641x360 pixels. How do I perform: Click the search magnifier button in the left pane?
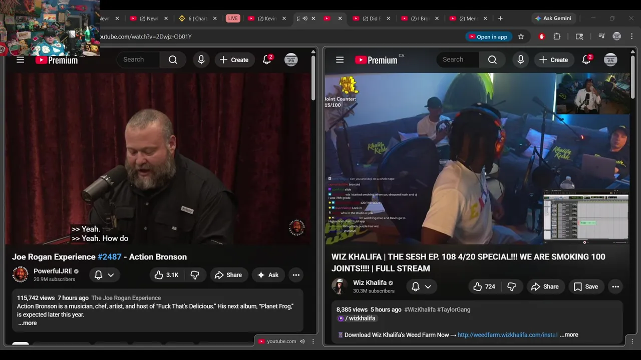(173, 60)
